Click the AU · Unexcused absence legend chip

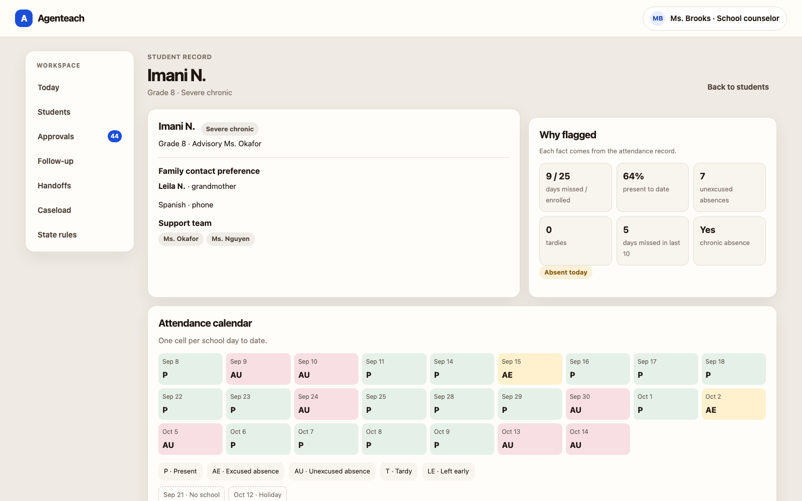click(x=332, y=471)
